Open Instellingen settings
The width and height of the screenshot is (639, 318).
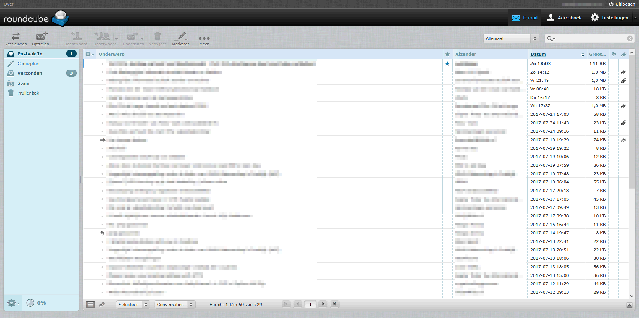[609, 18]
